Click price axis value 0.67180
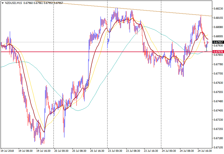Image resolution: width=224 pixels, height=154 pixels. click(x=218, y=138)
